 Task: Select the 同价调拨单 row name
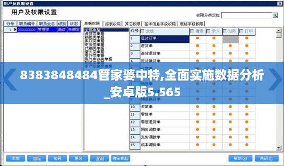(x=150, y=129)
